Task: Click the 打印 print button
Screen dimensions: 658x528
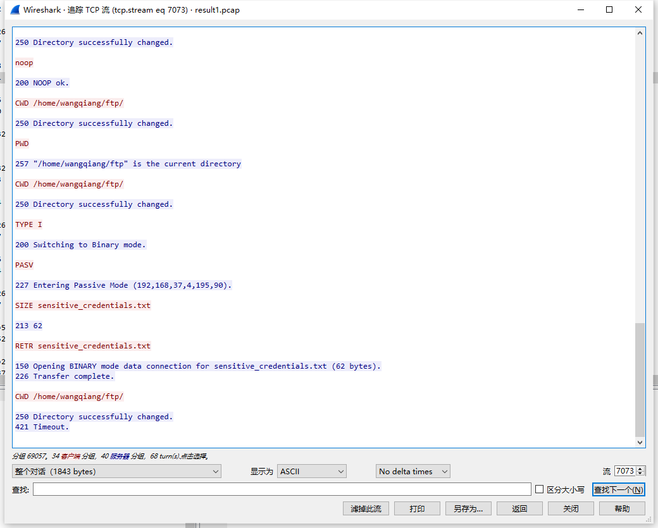Action: [417, 508]
